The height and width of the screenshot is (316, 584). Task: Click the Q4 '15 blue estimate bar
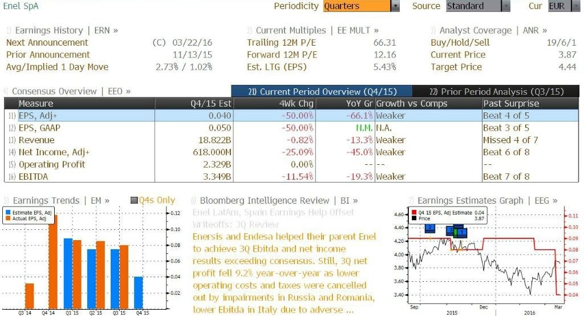(138, 293)
